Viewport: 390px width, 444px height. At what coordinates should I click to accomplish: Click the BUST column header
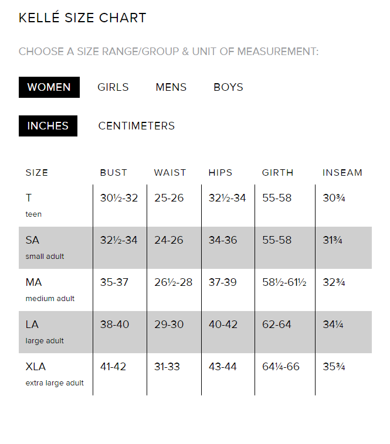point(114,173)
